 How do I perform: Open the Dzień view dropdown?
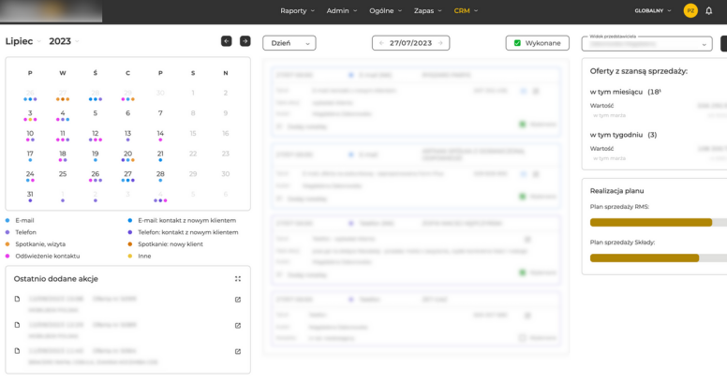(289, 43)
